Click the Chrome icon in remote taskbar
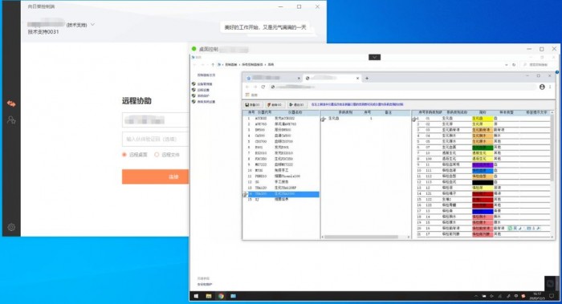The width and height of the screenshot is (562, 304). pos(221,296)
